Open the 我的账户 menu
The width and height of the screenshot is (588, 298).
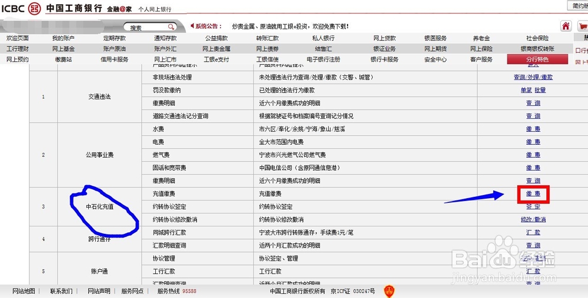point(64,38)
